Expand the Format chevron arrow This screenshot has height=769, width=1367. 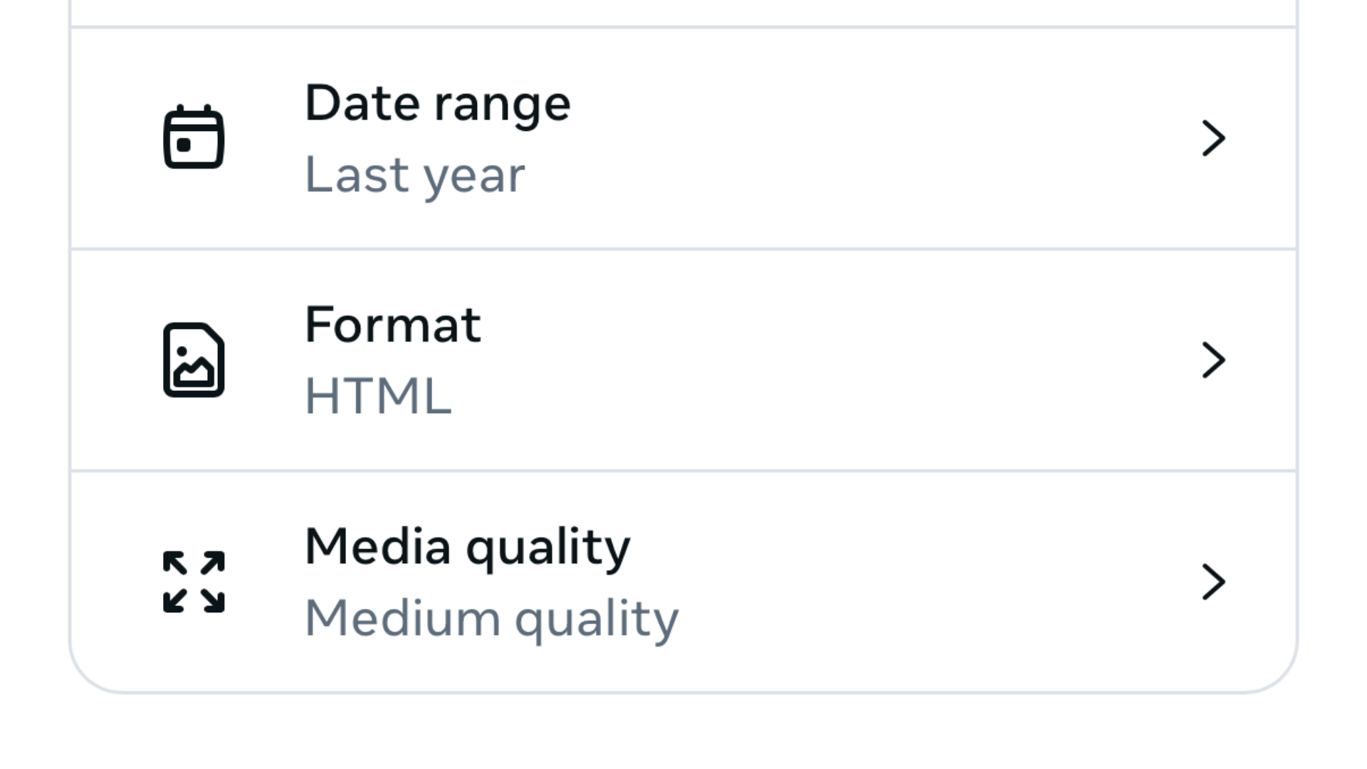coord(1213,360)
